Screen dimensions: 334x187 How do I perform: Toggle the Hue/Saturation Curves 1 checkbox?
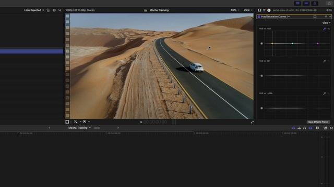pos(259,17)
